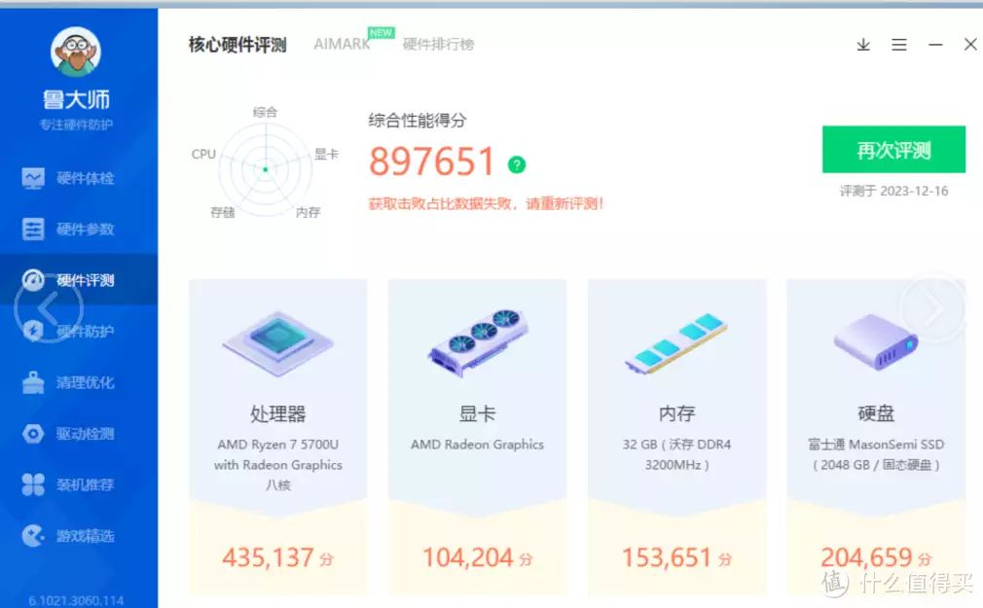Click the graphics score 104,204 分
Screen dimensions: 983x608
click(x=477, y=557)
